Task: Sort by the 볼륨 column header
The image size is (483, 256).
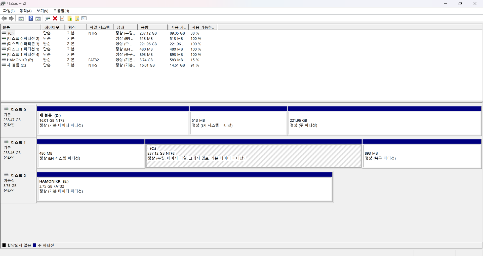Action: [21, 27]
